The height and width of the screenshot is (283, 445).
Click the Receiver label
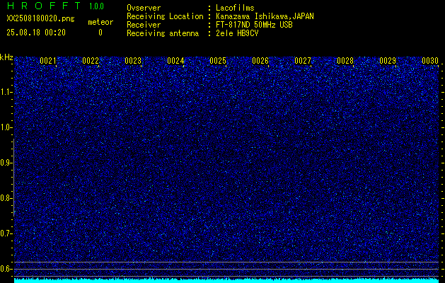tap(144, 25)
